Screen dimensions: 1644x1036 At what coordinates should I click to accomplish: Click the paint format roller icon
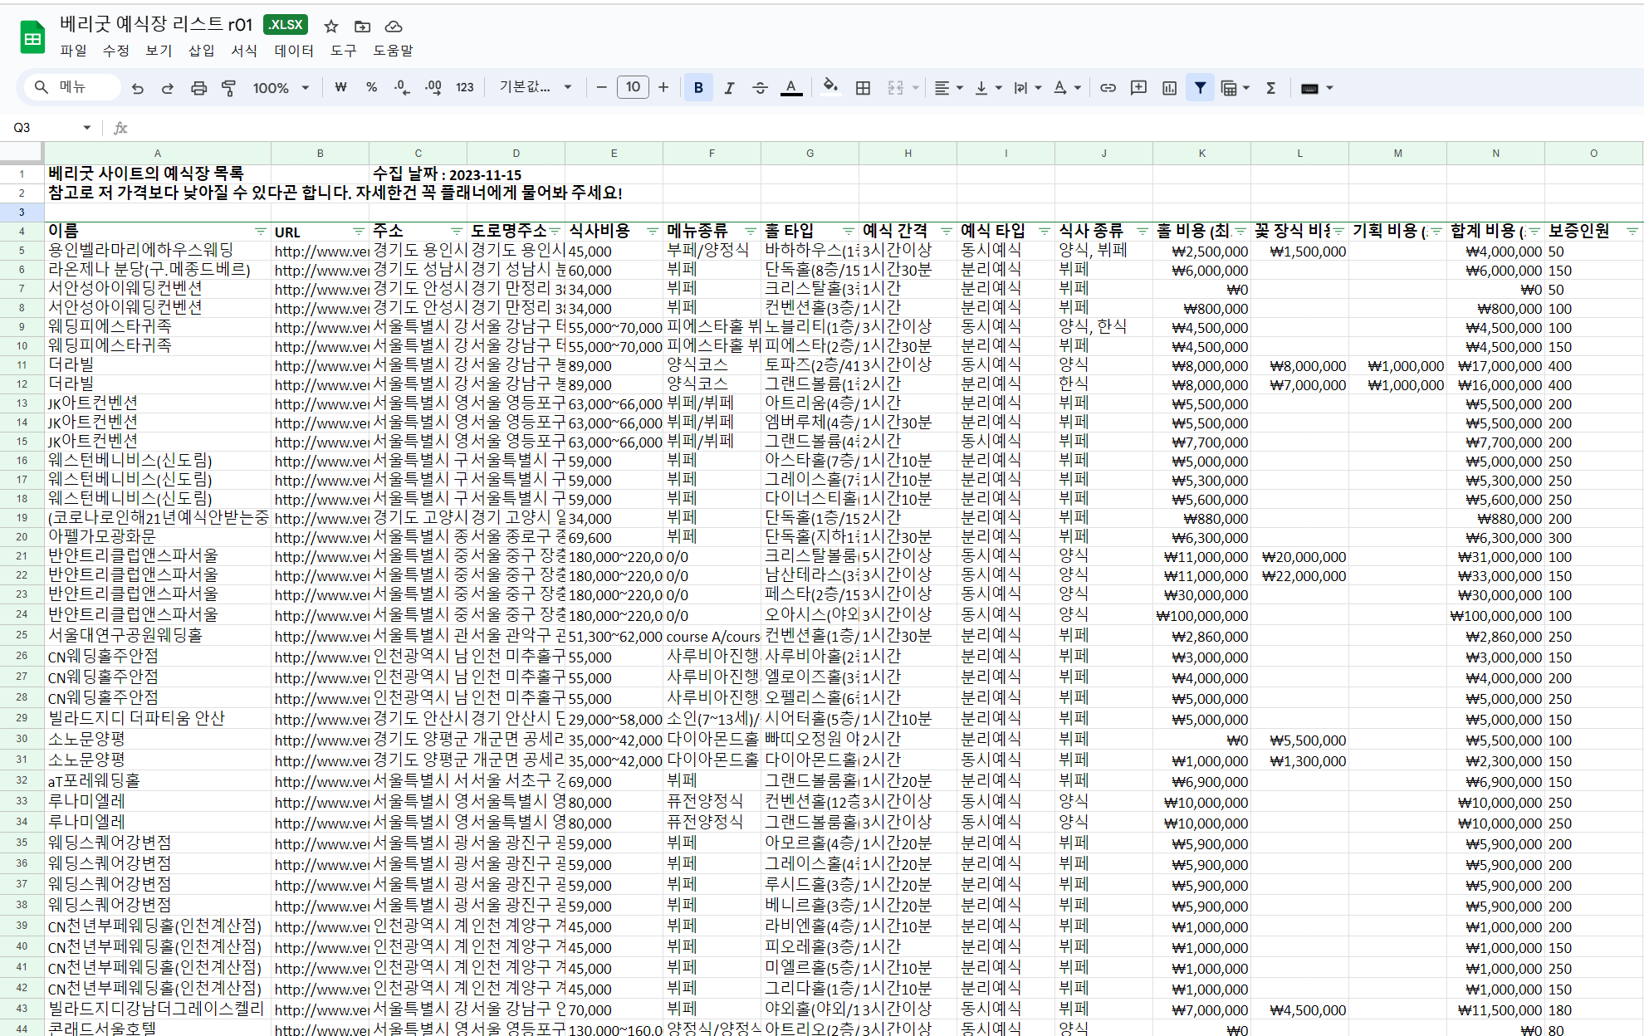point(228,88)
